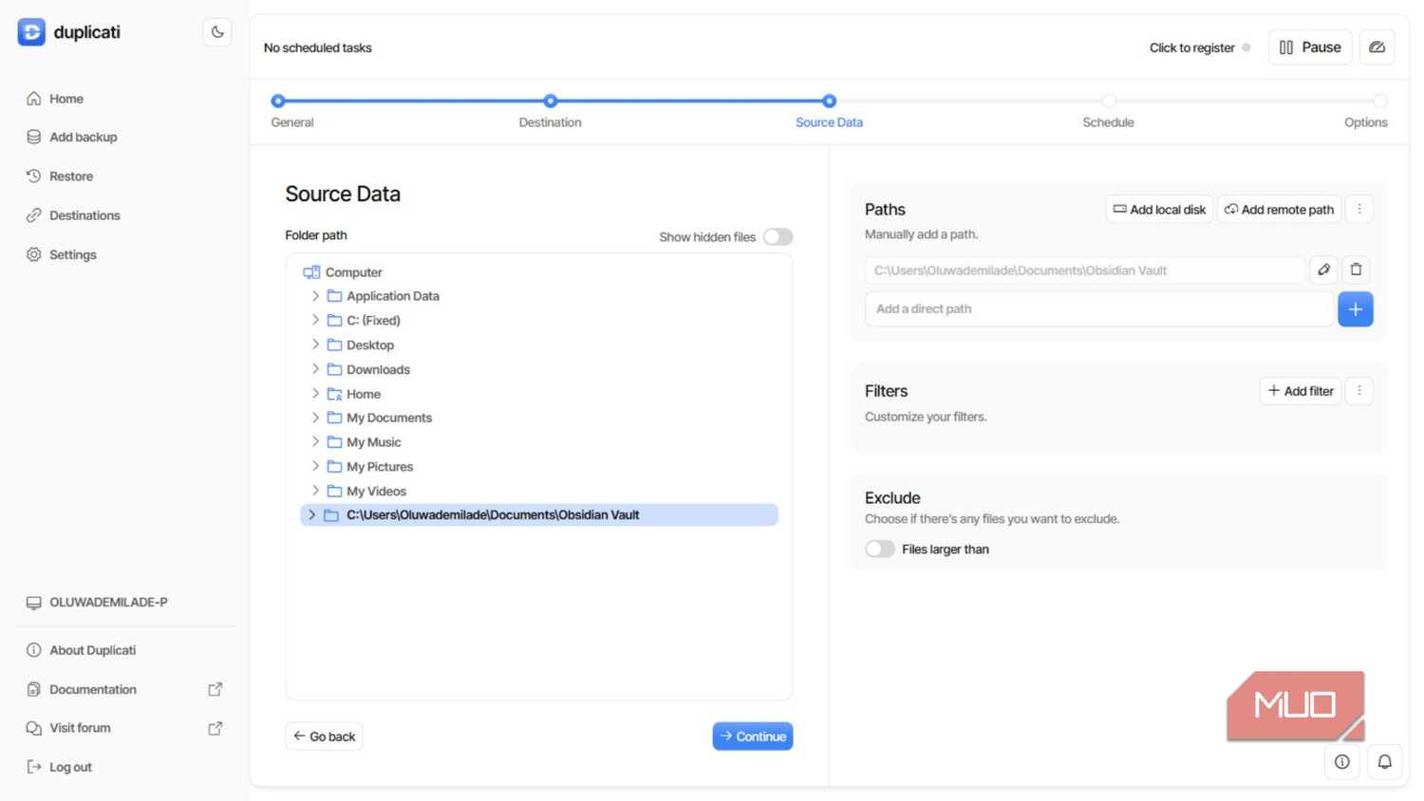Enable Files larger than exclude toggle
Image resolution: width=1424 pixels, height=801 pixels.
(x=879, y=549)
